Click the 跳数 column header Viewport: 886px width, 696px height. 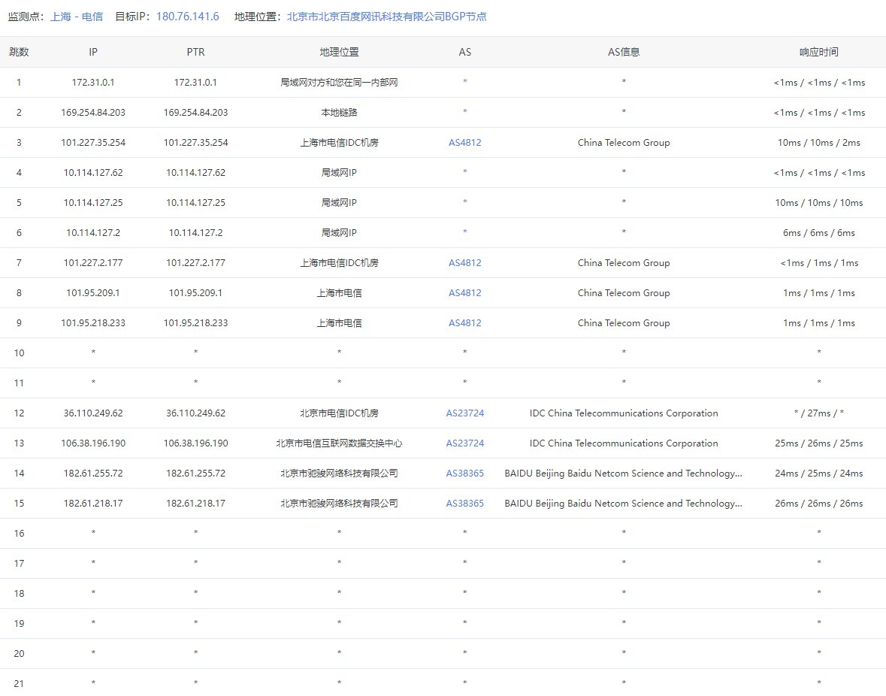point(20,52)
